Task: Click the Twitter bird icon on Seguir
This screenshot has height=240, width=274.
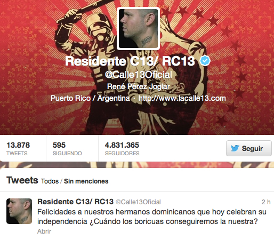Action: point(235,148)
